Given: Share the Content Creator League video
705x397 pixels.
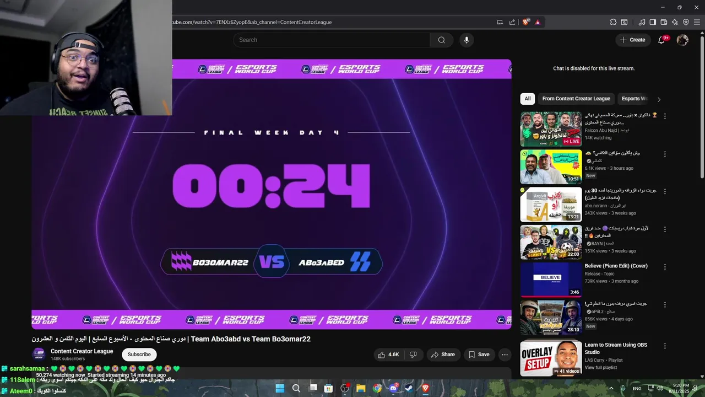Looking at the screenshot, I should pos(443,355).
